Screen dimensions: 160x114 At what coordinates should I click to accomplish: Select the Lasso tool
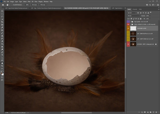tap(2, 16)
